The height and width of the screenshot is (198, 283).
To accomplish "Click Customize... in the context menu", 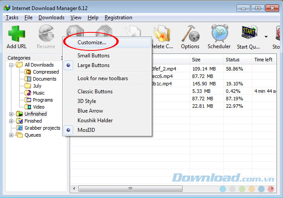I will click(x=92, y=42).
